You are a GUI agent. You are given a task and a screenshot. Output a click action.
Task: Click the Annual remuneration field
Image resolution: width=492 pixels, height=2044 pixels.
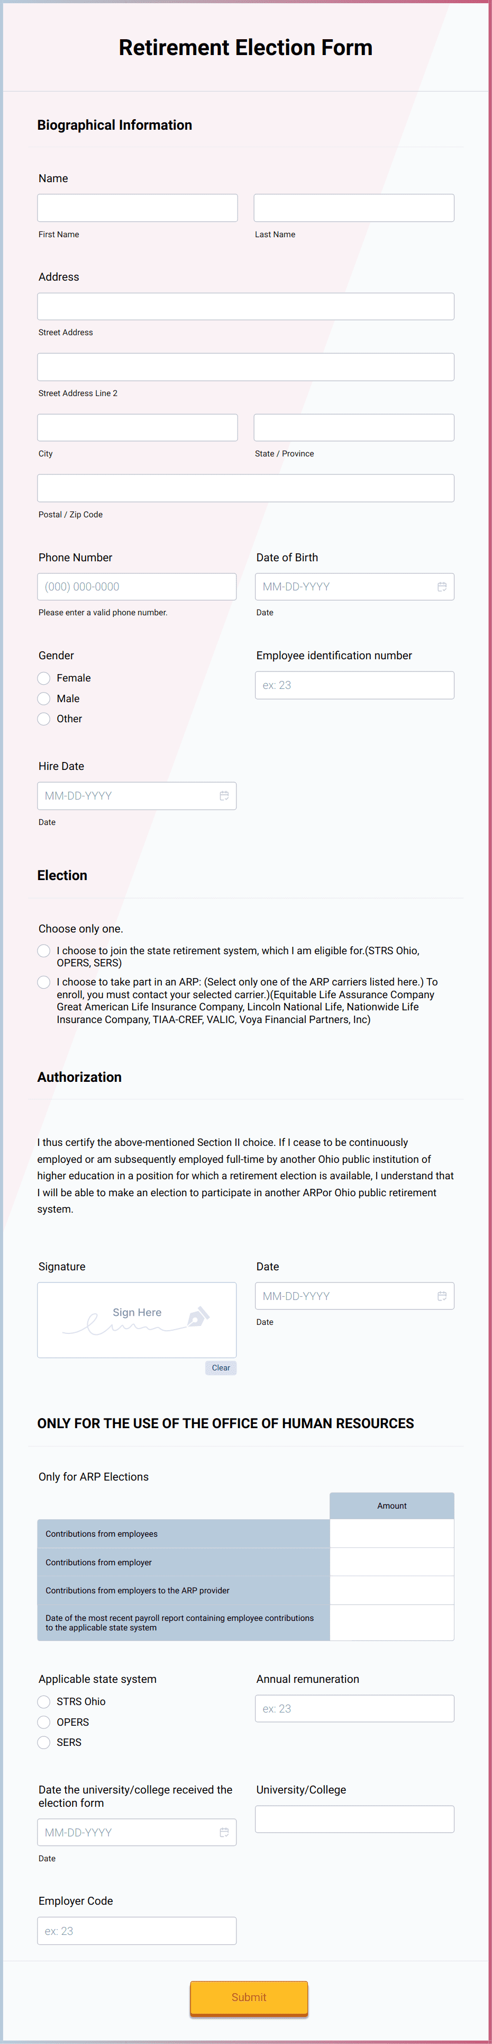pyautogui.click(x=354, y=1708)
